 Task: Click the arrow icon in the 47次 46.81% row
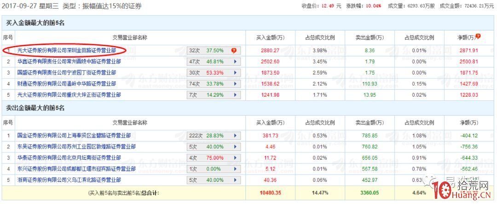235,62
